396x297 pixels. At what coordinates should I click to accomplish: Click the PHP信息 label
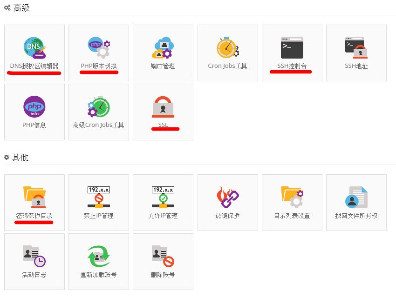click(34, 125)
